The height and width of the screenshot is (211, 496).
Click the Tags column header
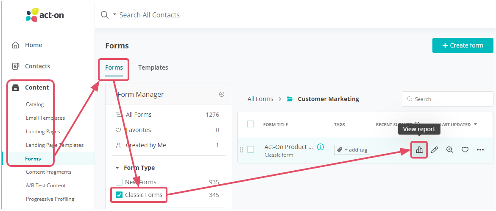coord(340,124)
